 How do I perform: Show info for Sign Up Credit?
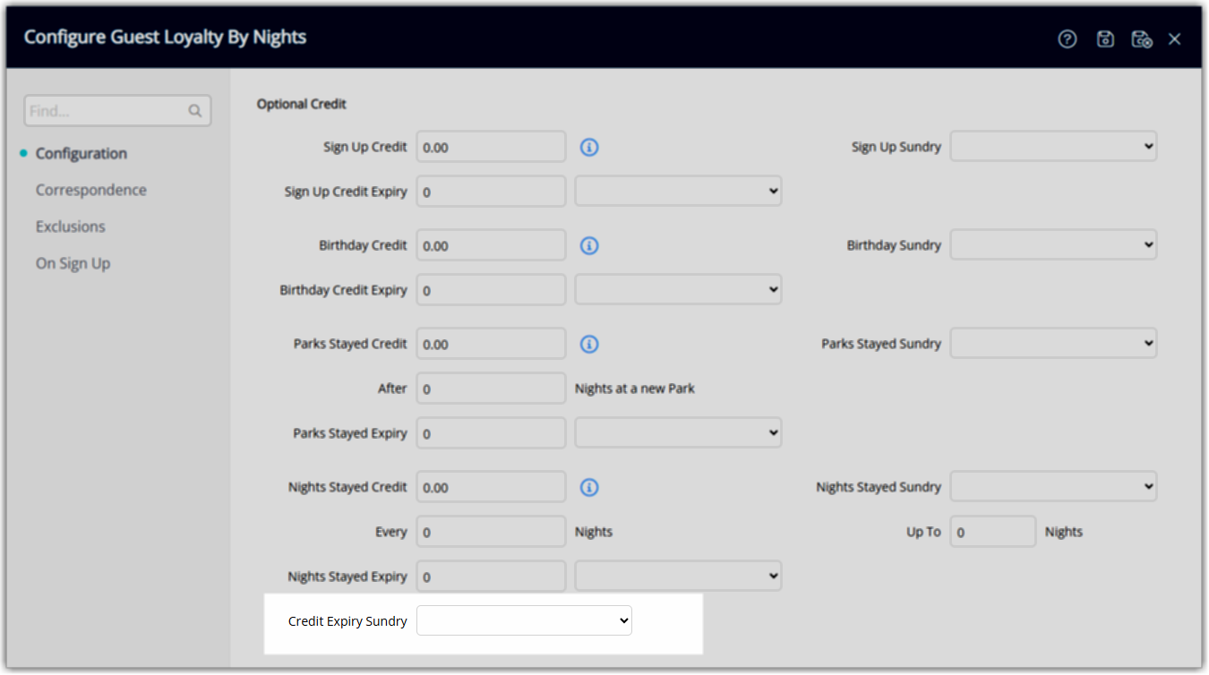click(589, 147)
